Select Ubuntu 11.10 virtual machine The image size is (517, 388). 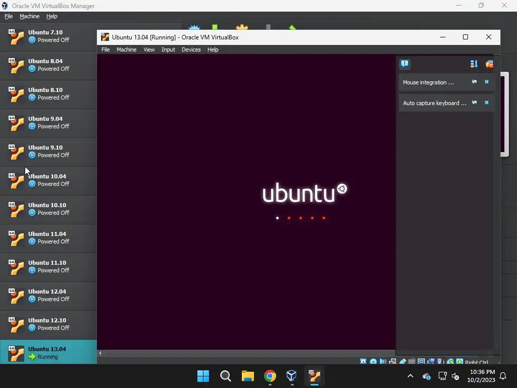coord(48,267)
